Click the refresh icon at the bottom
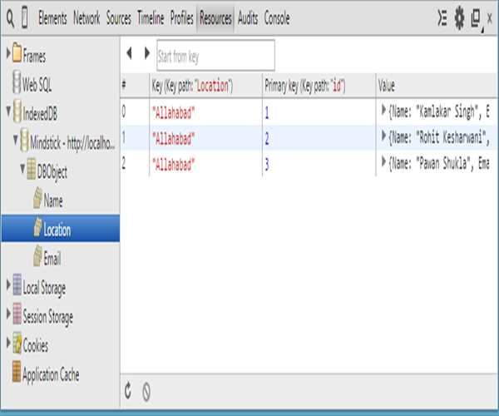This screenshot has height=416, width=499. pos(128,389)
